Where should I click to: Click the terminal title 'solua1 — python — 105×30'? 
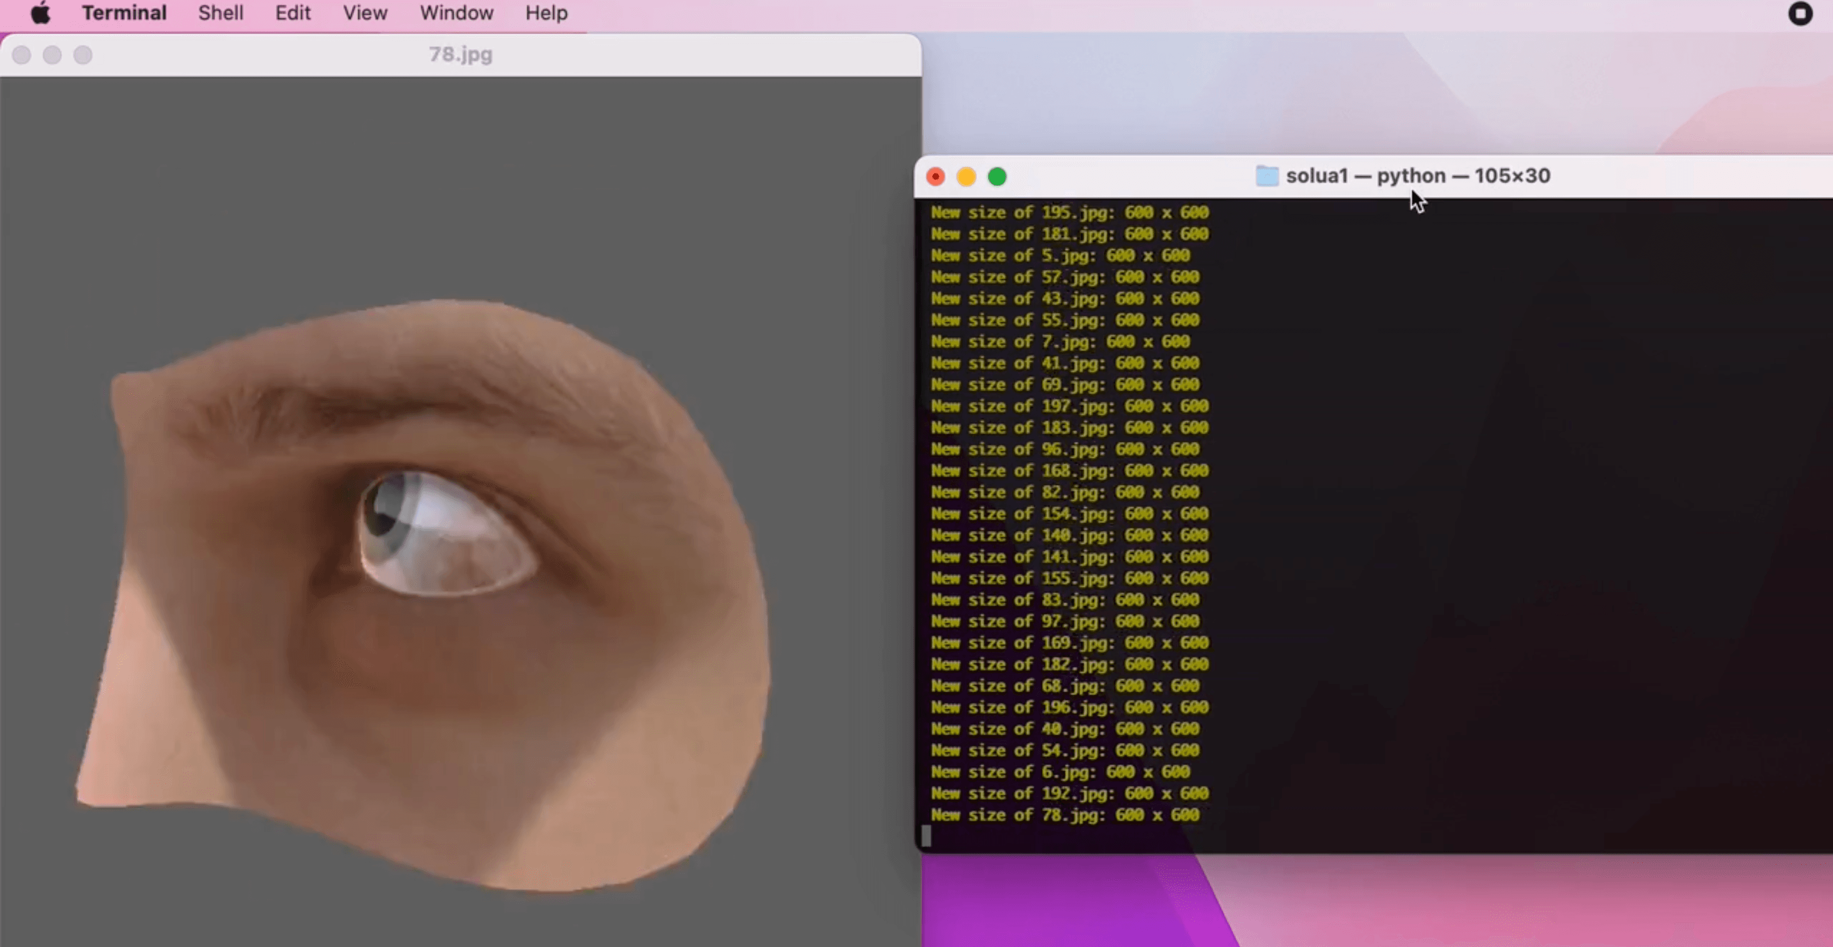1417,176
